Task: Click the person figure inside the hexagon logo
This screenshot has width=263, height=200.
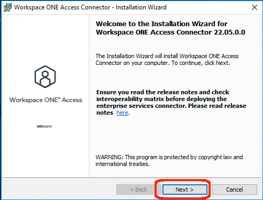Action: tap(45, 79)
